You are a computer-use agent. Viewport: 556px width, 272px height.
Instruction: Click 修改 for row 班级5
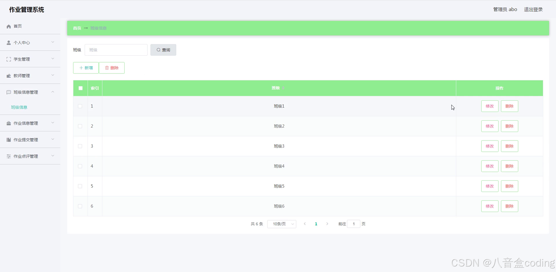click(x=490, y=186)
